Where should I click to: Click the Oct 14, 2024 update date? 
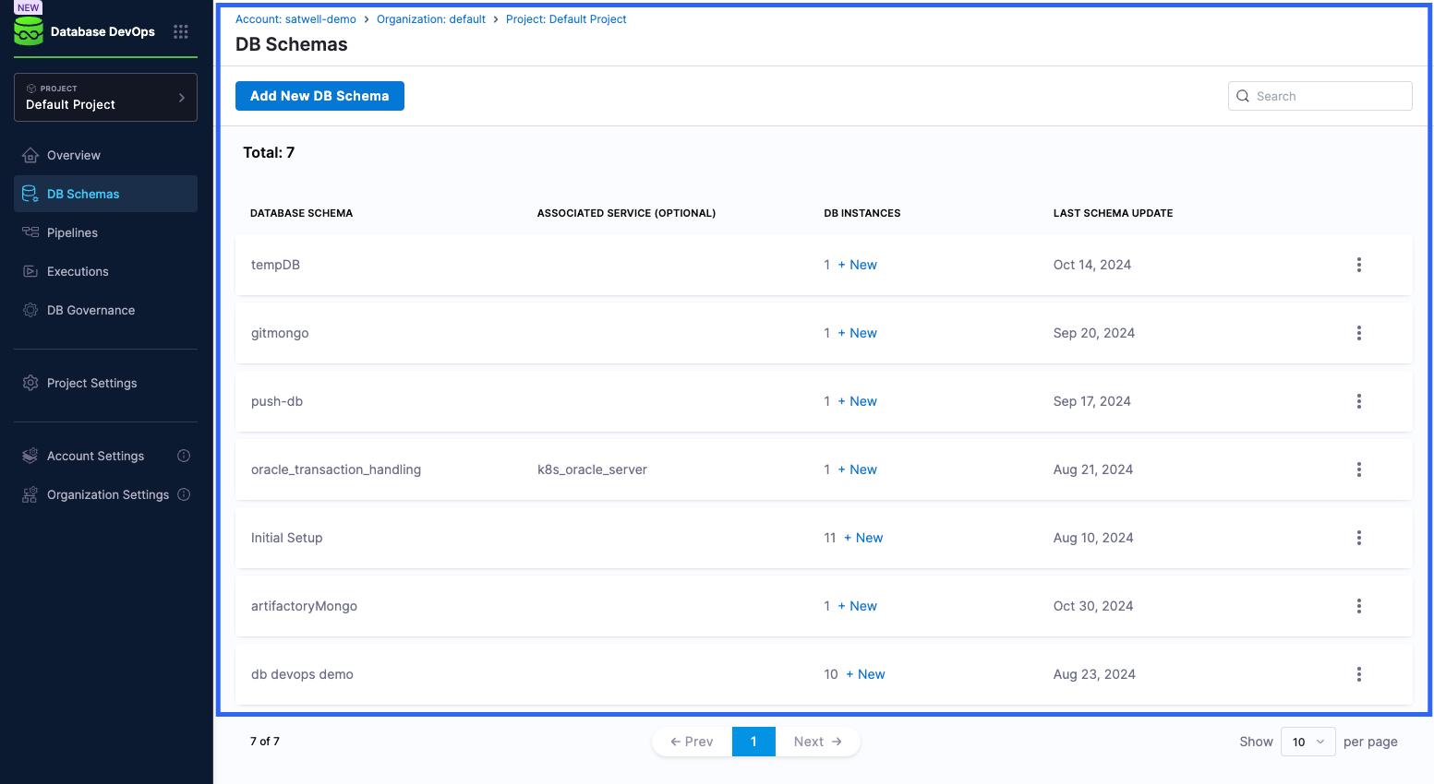coord(1092,265)
